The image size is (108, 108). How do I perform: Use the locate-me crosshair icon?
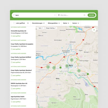(x=85, y=15)
